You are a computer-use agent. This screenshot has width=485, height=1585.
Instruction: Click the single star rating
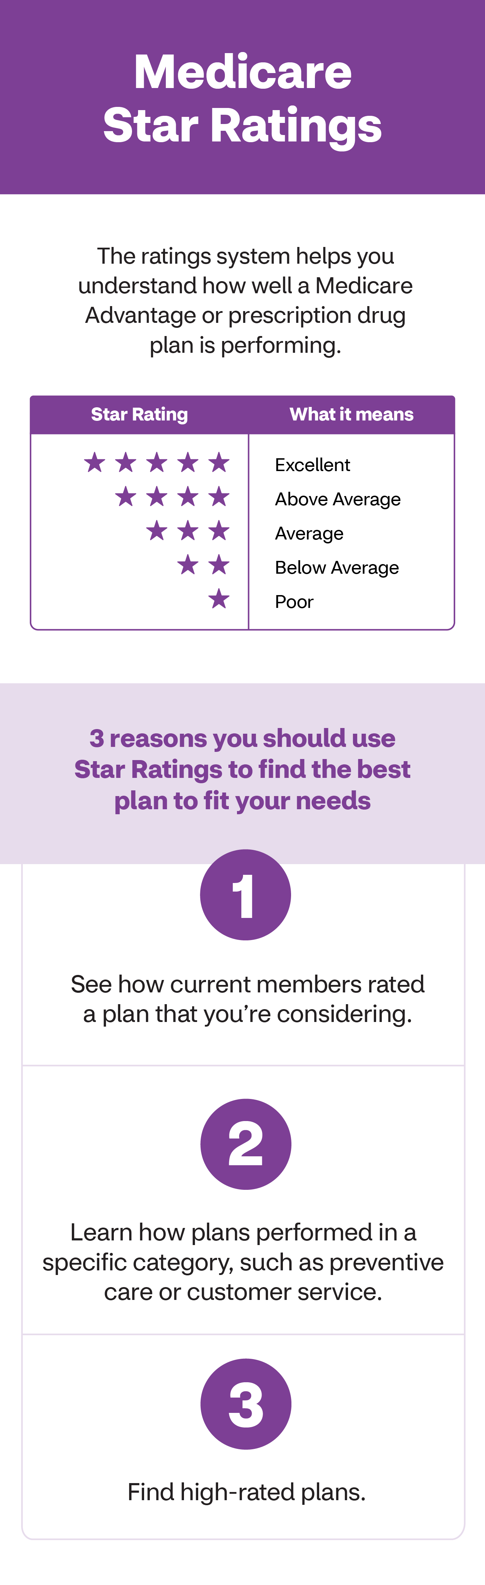point(218,599)
